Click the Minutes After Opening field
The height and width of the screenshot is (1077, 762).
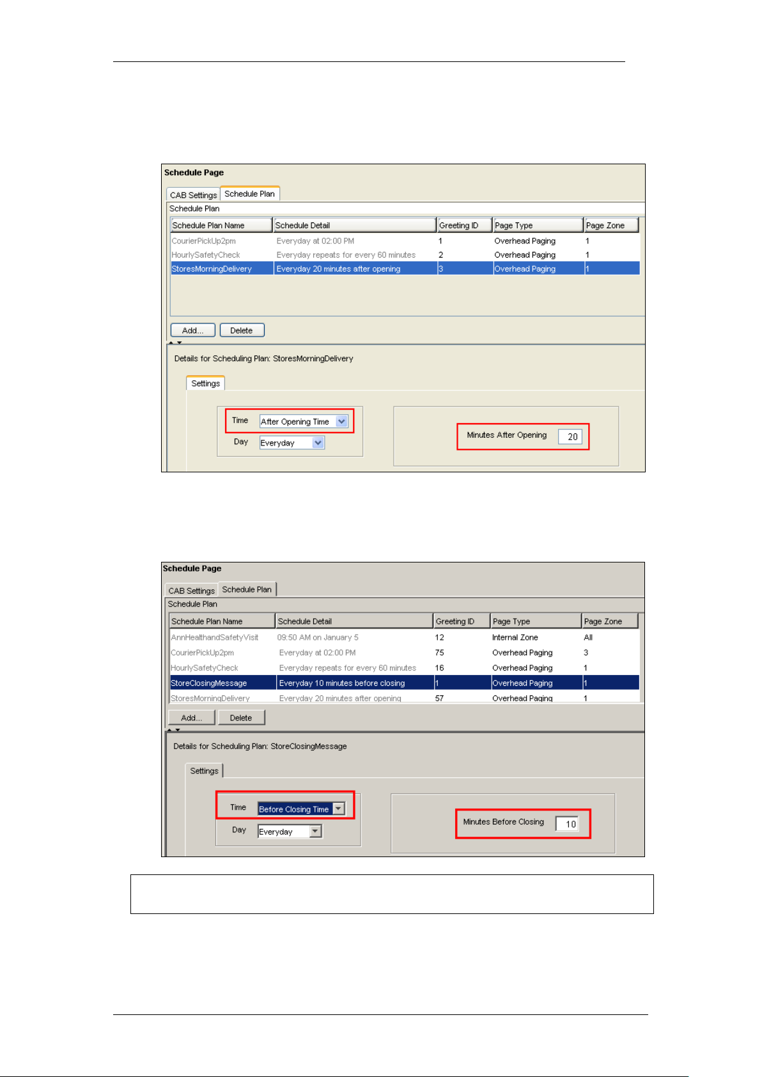(570, 437)
